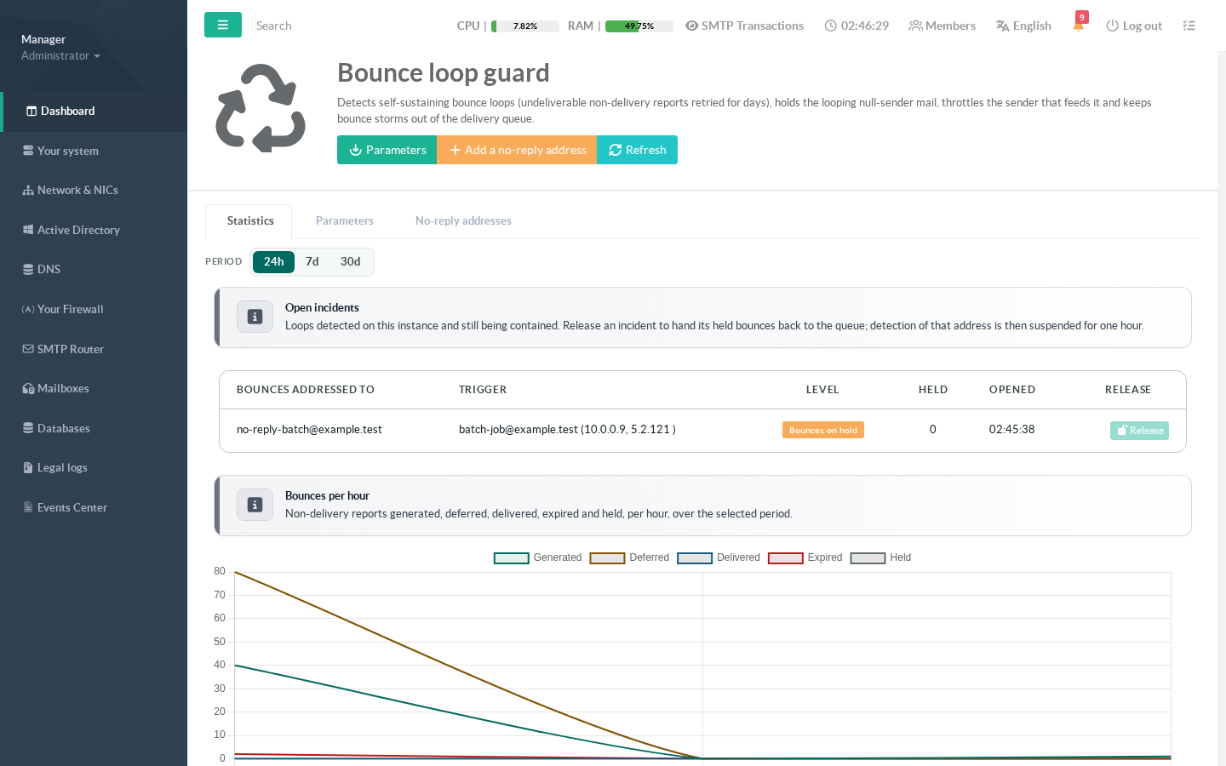Click the 02:45:38 opened time

(x=1012, y=430)
